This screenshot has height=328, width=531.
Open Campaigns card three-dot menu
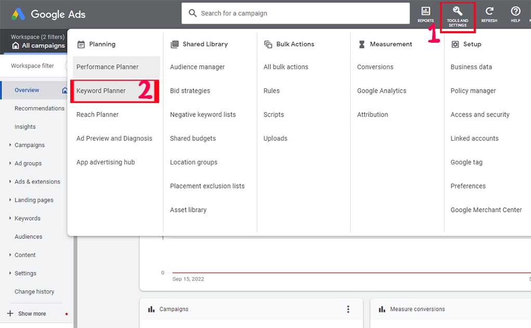[x=348, y=309]
